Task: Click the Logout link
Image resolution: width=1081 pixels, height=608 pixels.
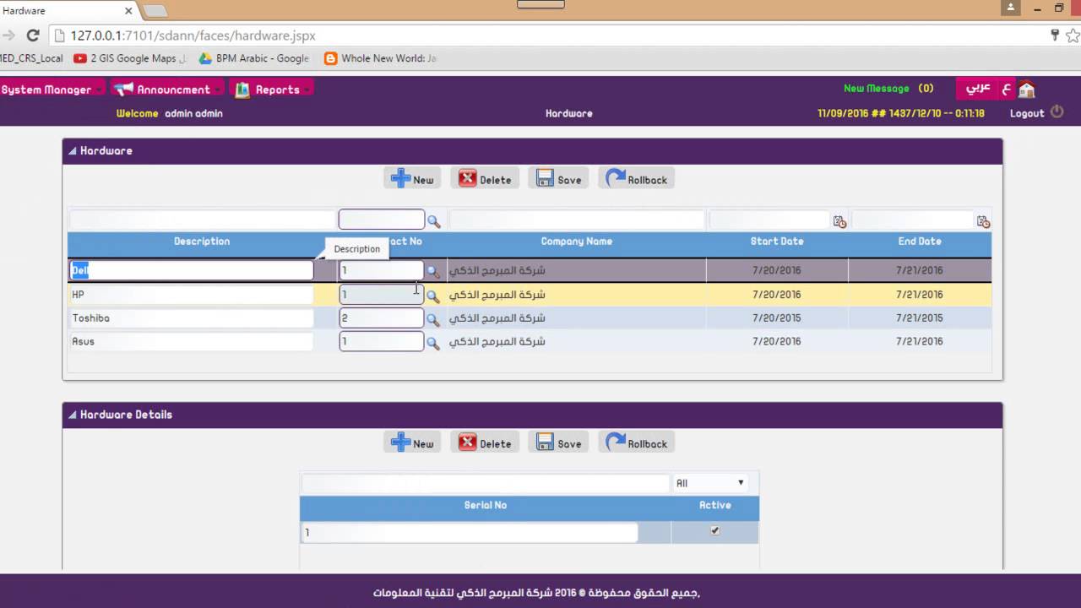Action: pyautogui.click(x=1027, y=113)
